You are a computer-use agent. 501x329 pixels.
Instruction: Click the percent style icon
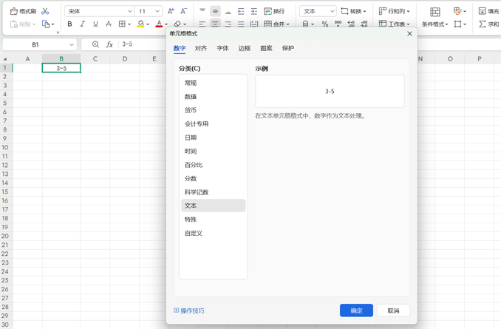[324, 24]
